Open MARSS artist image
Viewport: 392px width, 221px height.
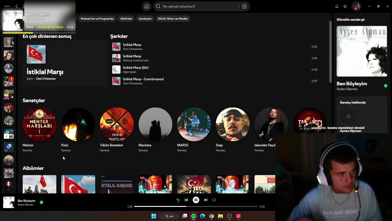(194, 124)
